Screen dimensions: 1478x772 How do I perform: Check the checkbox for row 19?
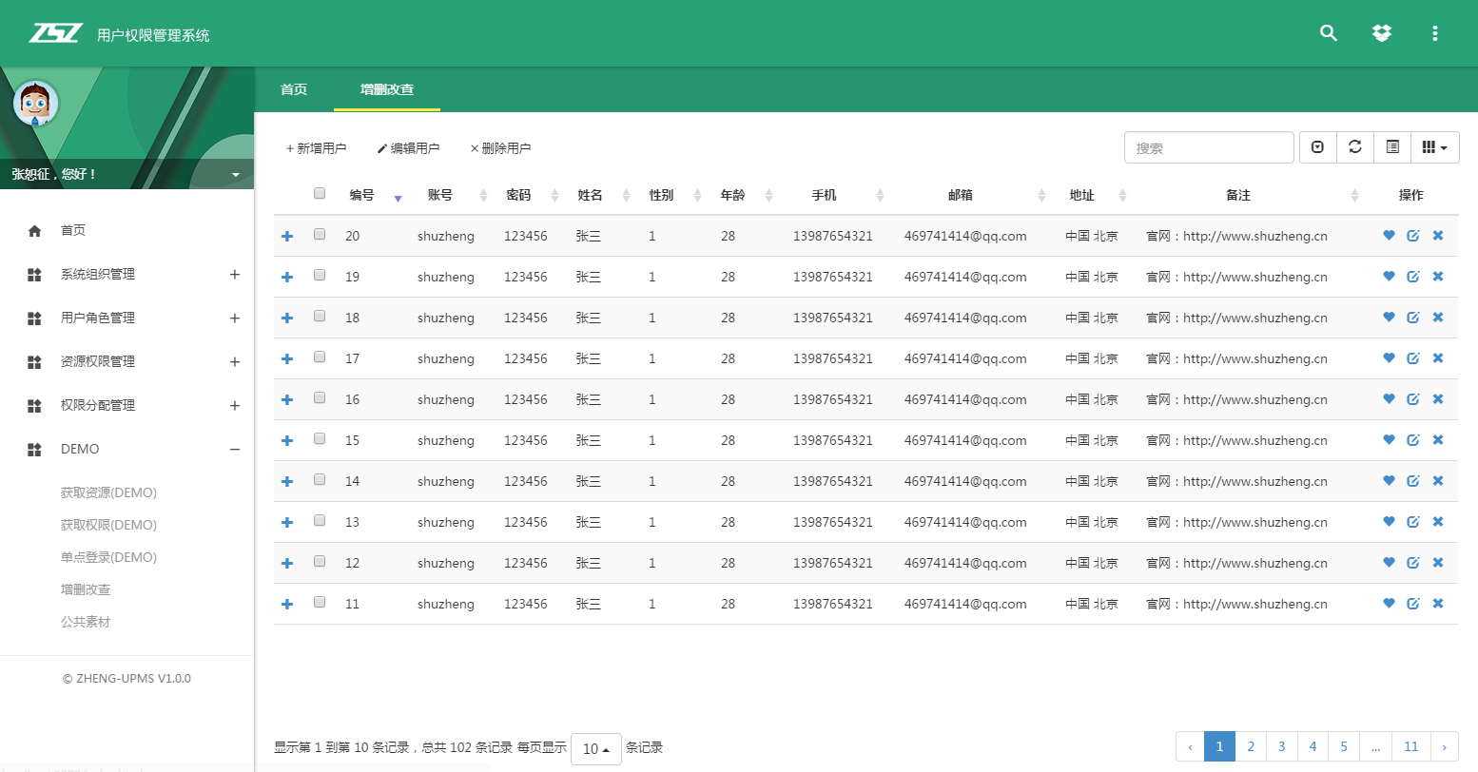320,275
